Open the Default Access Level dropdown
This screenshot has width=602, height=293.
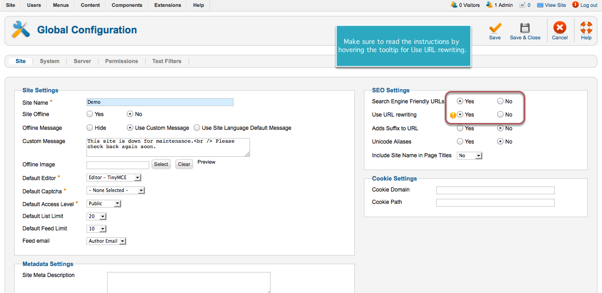(104, 203)
